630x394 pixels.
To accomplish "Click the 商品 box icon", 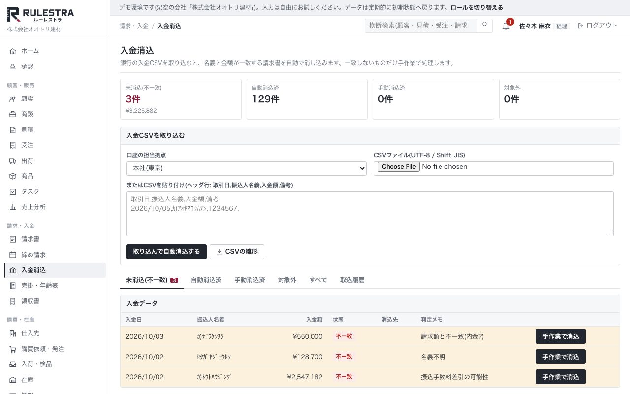I will coord(13,176).
